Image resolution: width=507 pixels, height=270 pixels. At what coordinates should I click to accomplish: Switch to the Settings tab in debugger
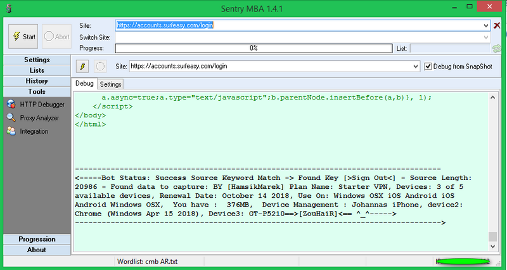click(110, 84)
